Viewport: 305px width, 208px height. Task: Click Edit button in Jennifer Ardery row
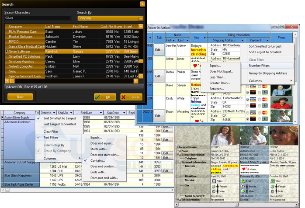[159, 50]
